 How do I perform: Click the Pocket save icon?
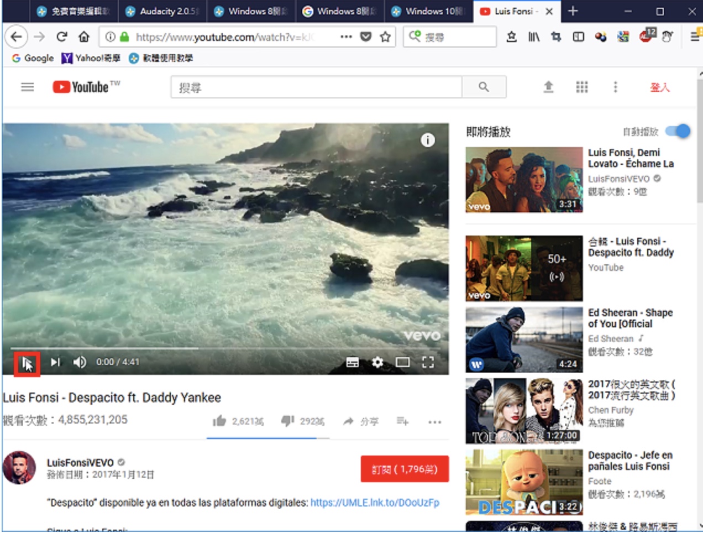(x=366, y=37)
